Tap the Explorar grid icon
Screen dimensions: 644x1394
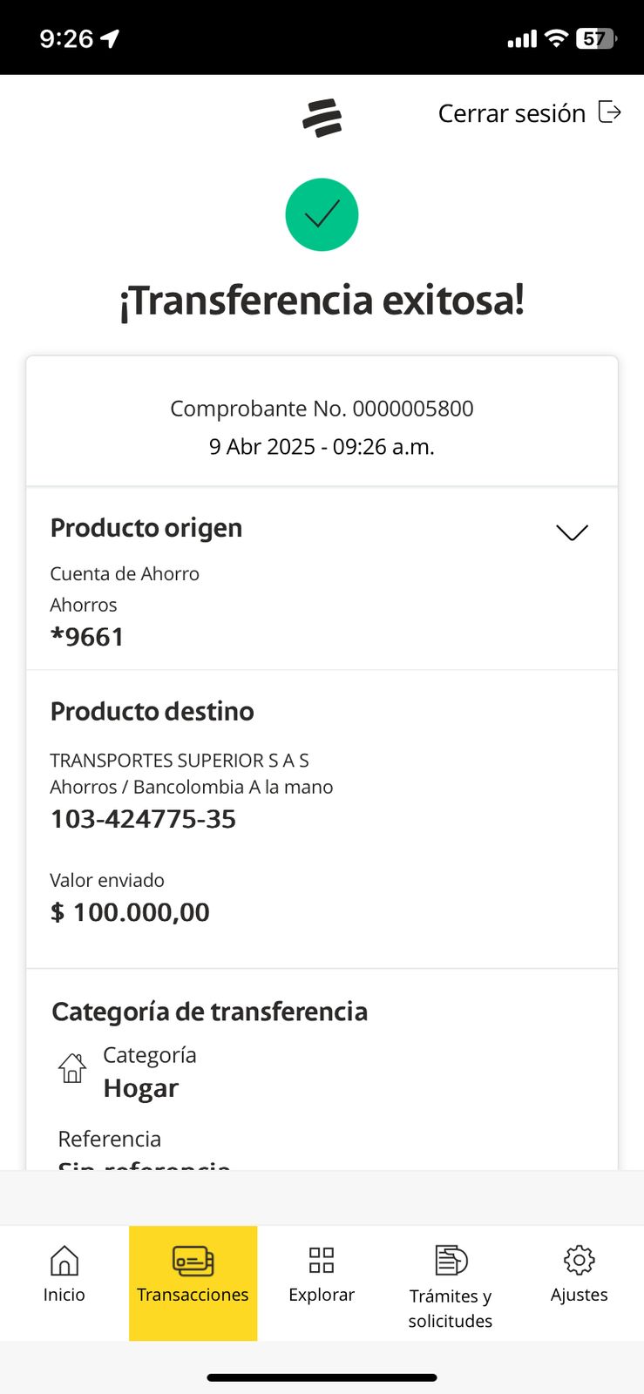pyautogui.click(x=322, y=1260)
